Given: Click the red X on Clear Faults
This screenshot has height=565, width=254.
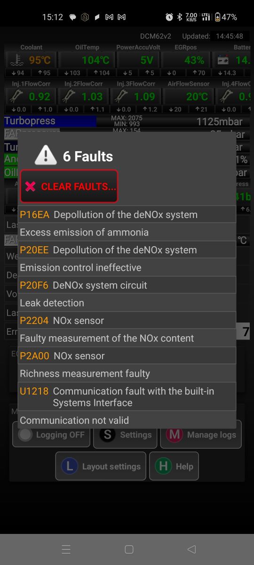Looking at the screenshot, I should click(31, 186).
